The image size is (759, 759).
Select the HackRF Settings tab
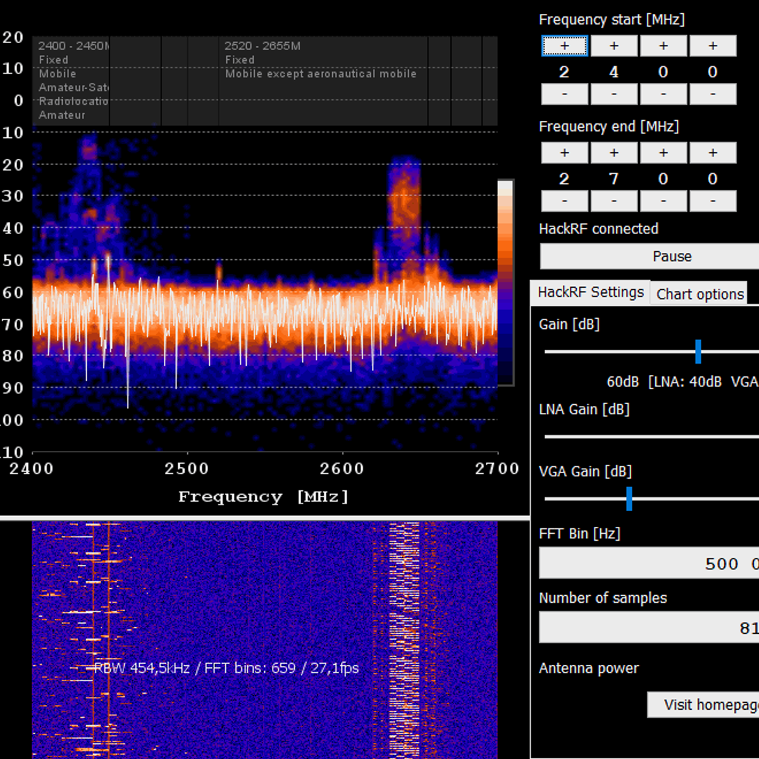click(x=590, y=292)
